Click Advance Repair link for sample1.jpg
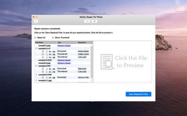Viewport: 187px width, 116px height. pos(64,46)
